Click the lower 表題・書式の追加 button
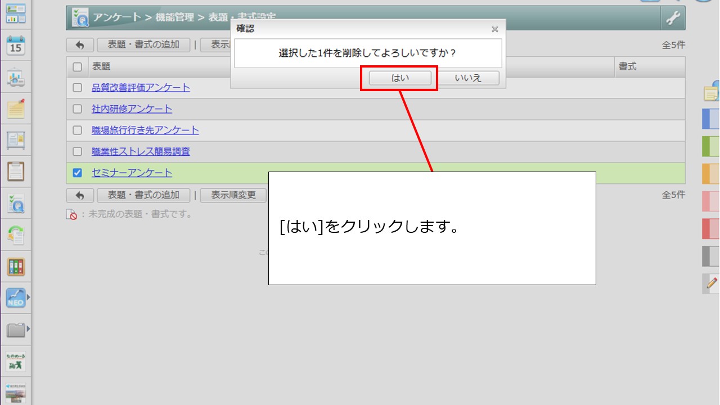Screen dimensions: 720x405 [143, 195]
